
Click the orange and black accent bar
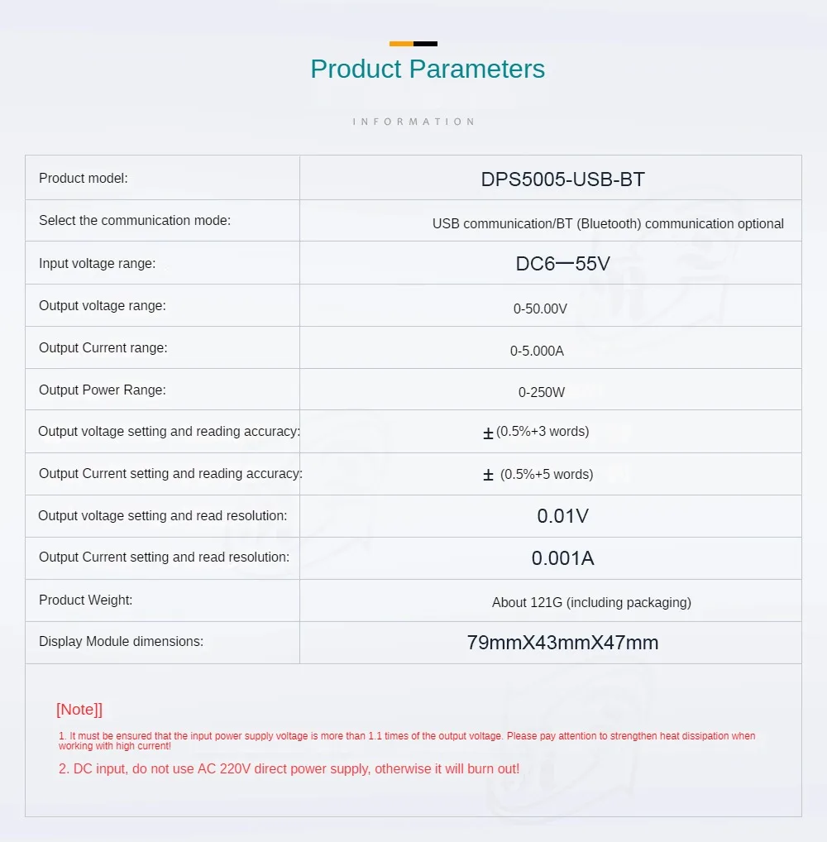413,44
